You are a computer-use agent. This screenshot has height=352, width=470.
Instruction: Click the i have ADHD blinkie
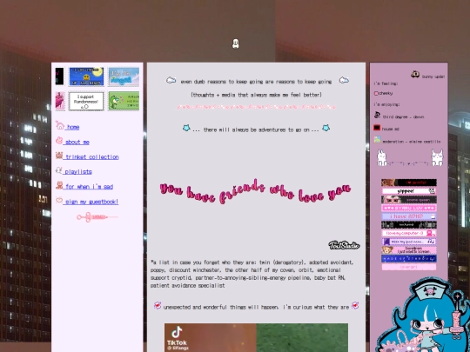409,216
